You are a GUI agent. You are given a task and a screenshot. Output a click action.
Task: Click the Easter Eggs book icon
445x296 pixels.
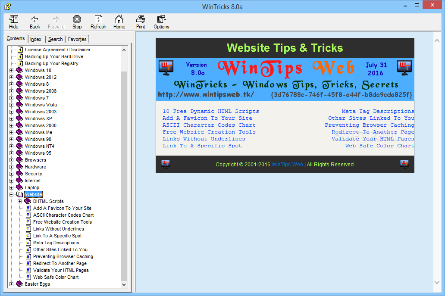tap(19, 284)
